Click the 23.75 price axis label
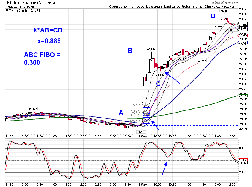The width and height of the screenshot is (252, 187). click(243, 129)
